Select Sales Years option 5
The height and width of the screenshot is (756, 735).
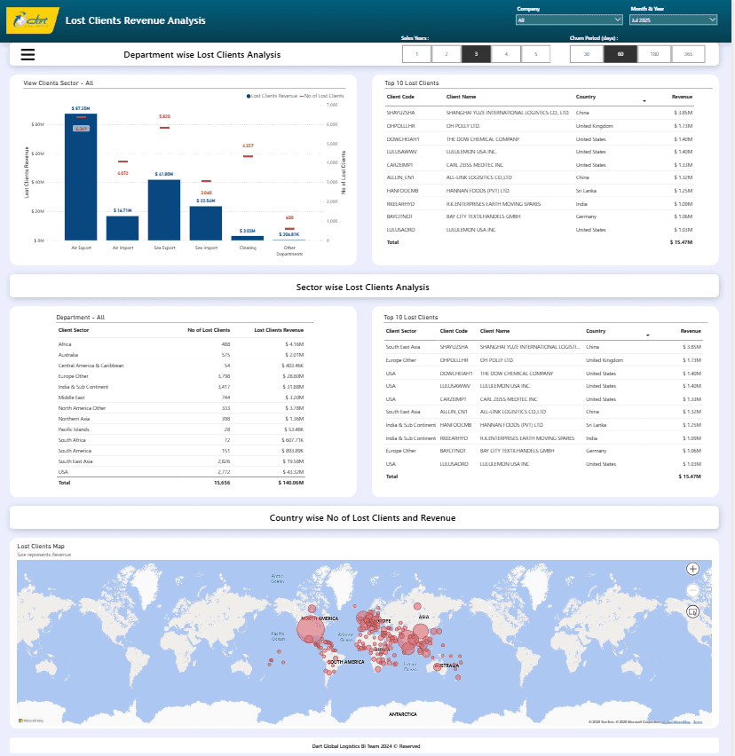[536, 54]
